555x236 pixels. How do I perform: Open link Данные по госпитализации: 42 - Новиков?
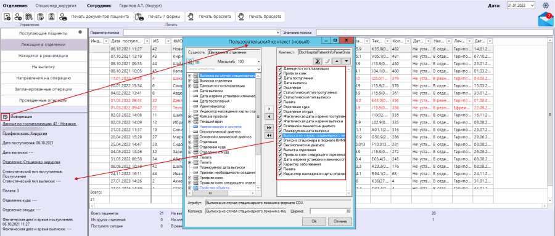coord(39,124)
